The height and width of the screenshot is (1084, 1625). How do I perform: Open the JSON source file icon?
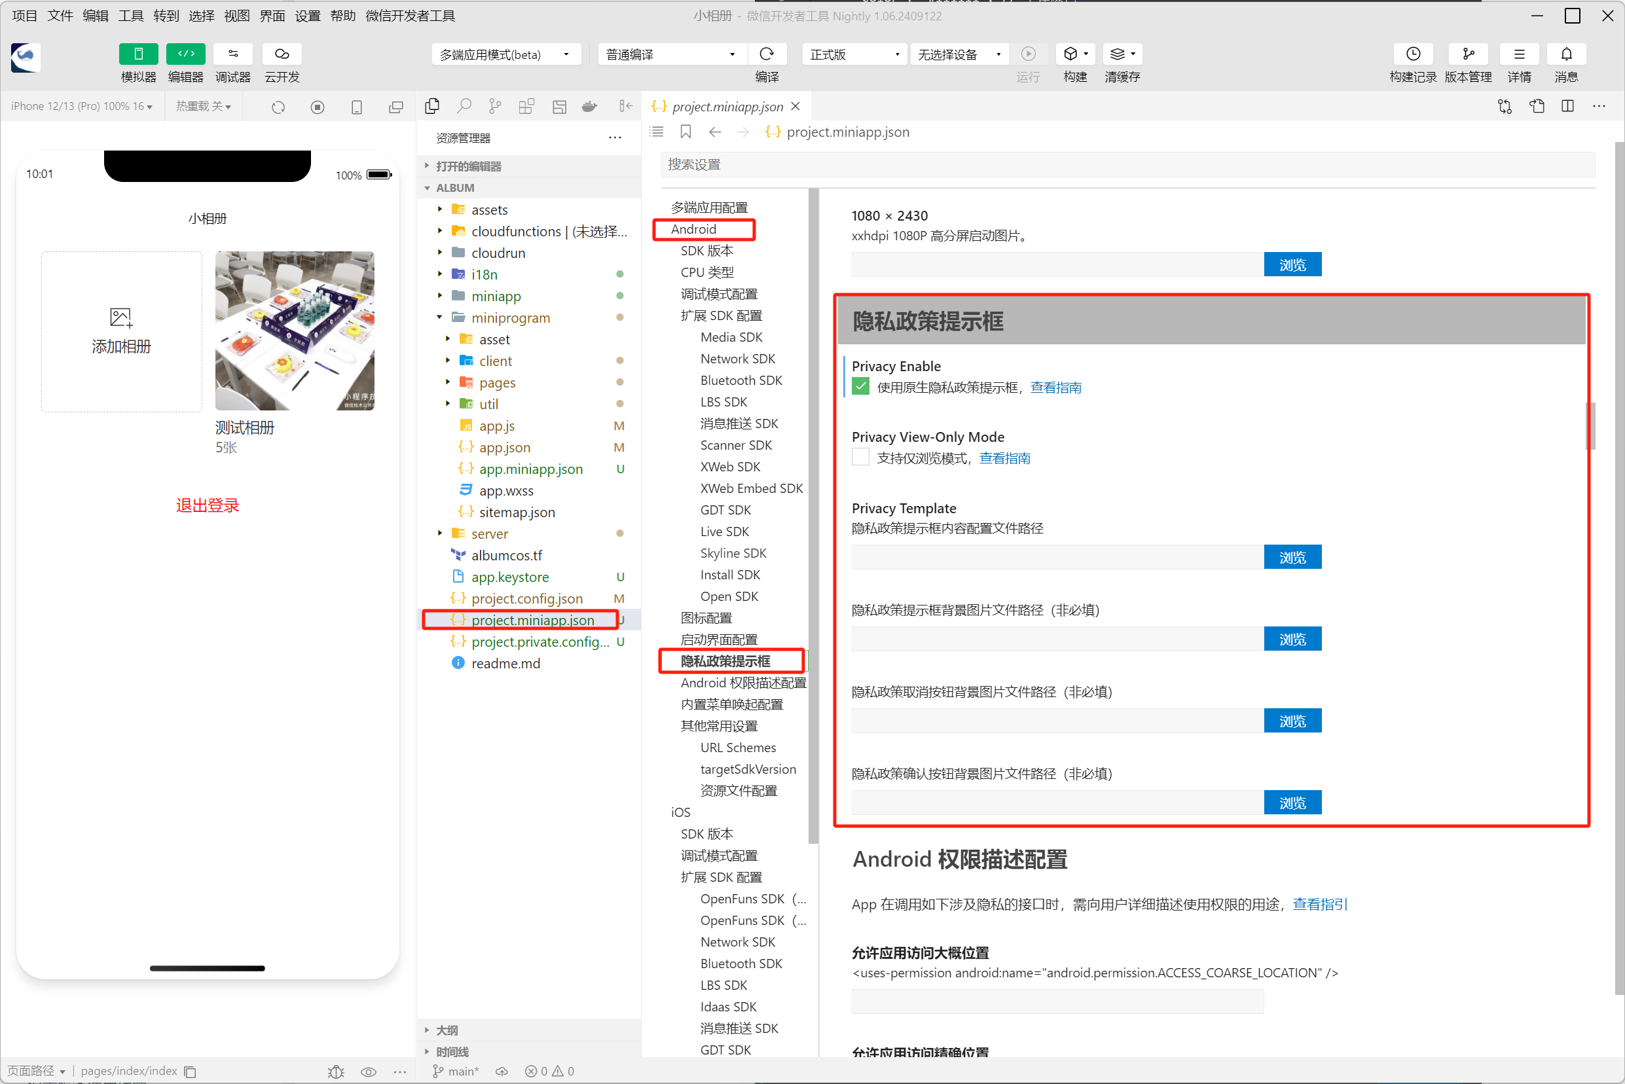click(1537, 106)
